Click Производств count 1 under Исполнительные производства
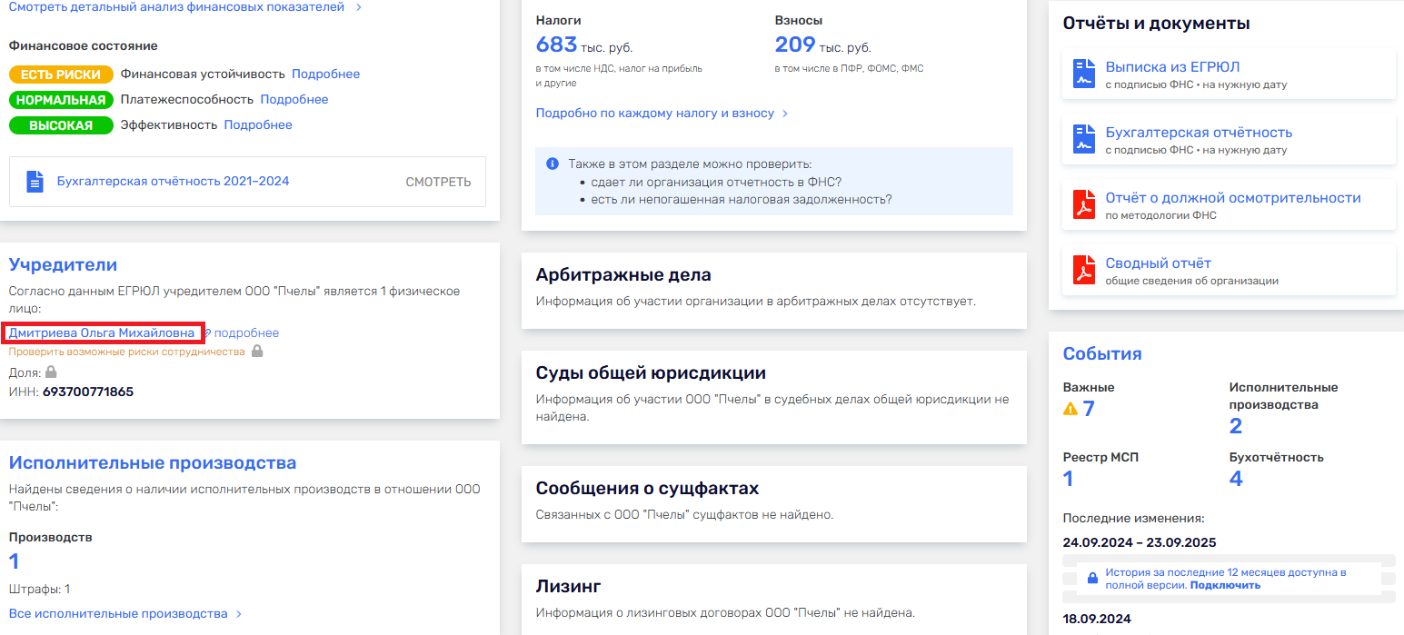This screenshot has height=635, width=1404. point(15,561)
